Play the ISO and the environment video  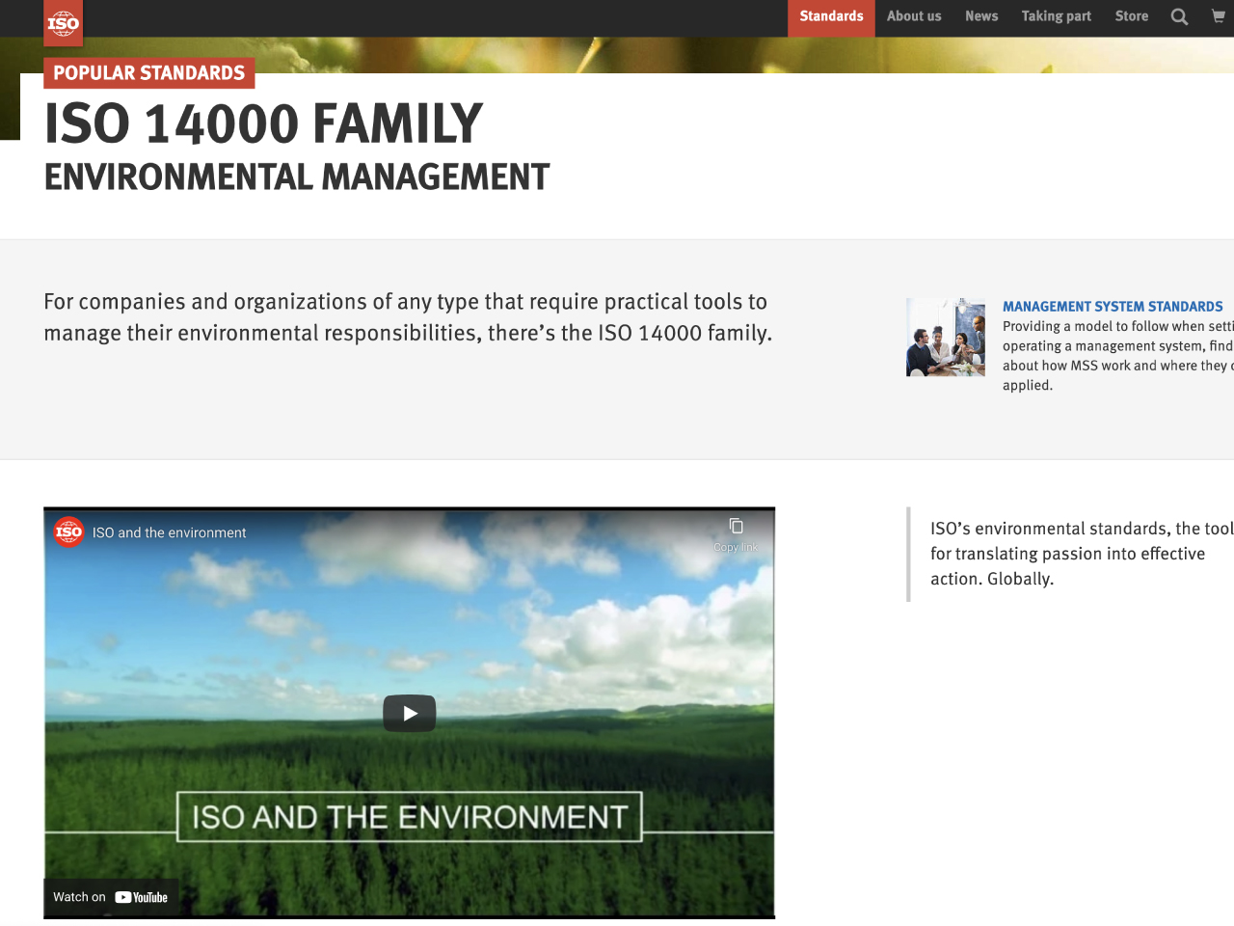410,714
